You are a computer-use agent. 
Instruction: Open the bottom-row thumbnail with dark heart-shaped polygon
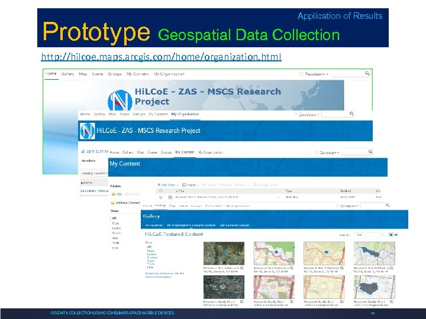(375, 287)
